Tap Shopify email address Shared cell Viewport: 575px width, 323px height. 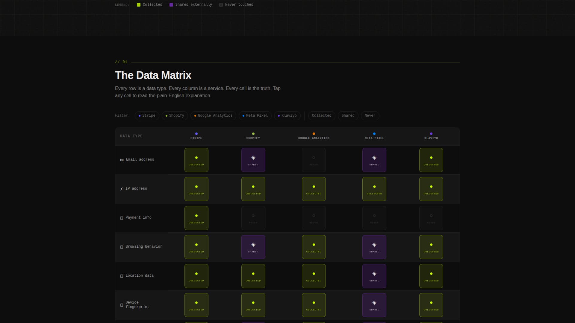pyautogui.click(x=253, y=160)
